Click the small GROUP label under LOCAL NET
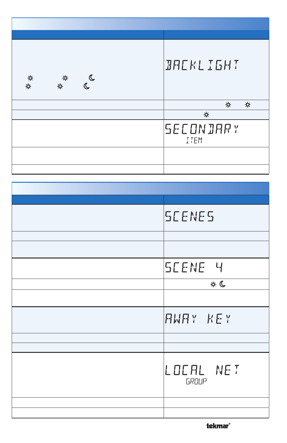The width and height of the screenshot is (287, 443). pyautogui.click(x=196, y=381)
